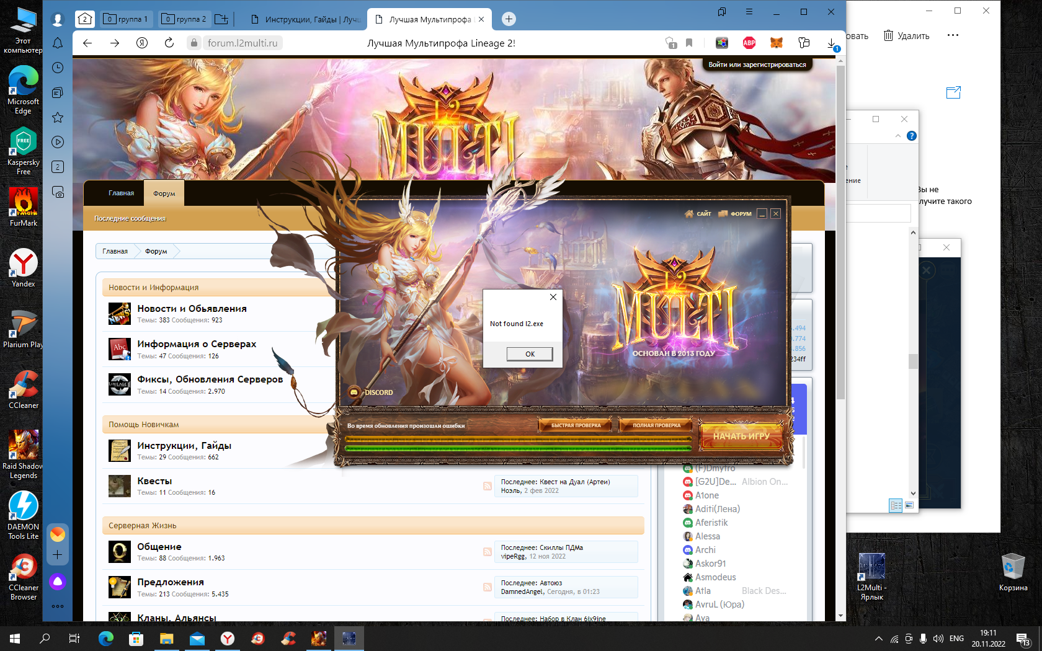This screenshot has height=651, width=1042.
Task: Switch to the Инструкции, Гайды tab
Action: point(305,19)
